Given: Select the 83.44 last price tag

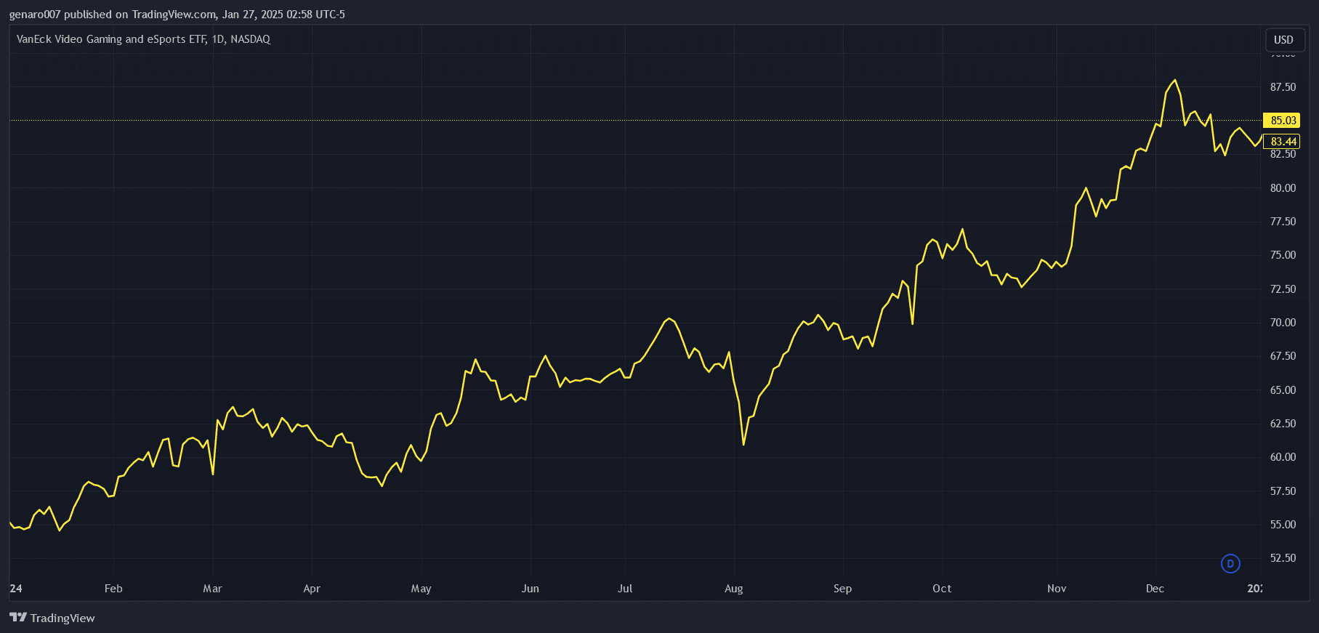Looking at the screenshot, I should point(1283,141).
